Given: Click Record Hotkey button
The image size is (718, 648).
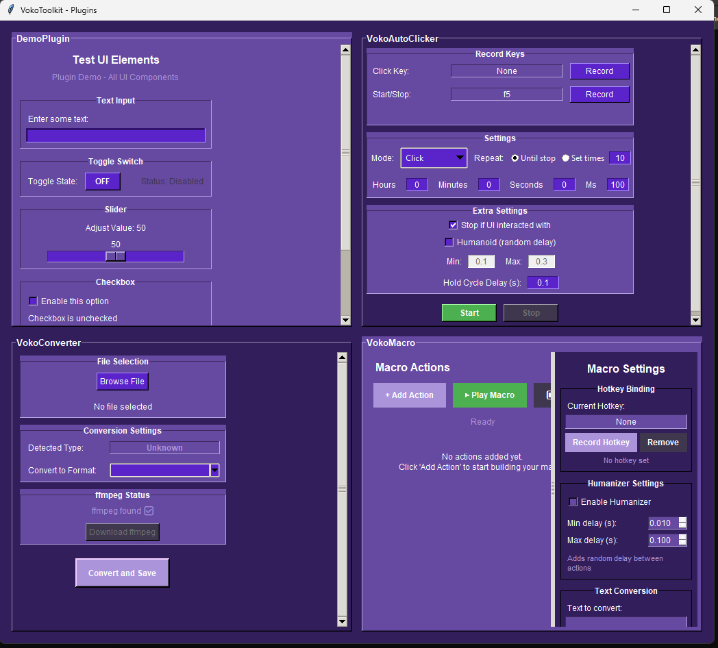Looking at the screenshot, I should (601, 443).
